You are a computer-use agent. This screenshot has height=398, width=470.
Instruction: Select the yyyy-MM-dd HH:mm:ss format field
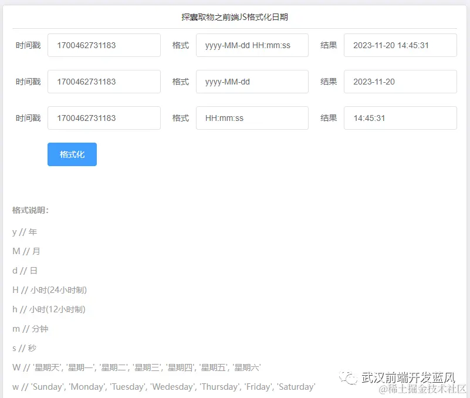[x=252, y=45]
